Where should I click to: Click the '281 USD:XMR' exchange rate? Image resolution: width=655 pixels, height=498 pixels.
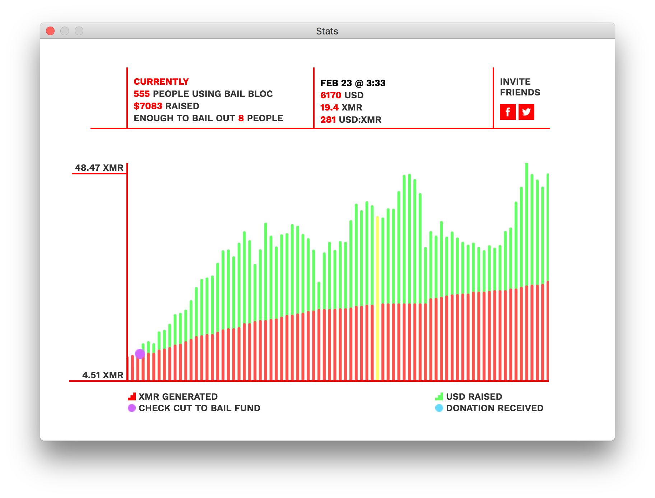click(x=351, y=120)
